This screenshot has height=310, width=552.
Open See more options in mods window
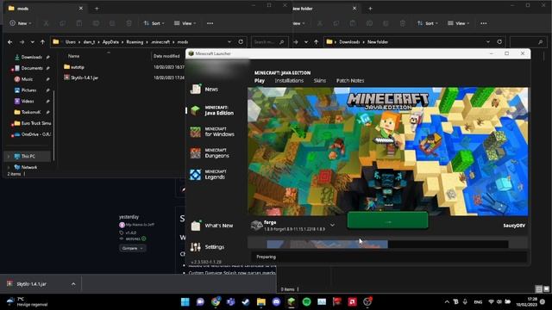click(210, 23)
